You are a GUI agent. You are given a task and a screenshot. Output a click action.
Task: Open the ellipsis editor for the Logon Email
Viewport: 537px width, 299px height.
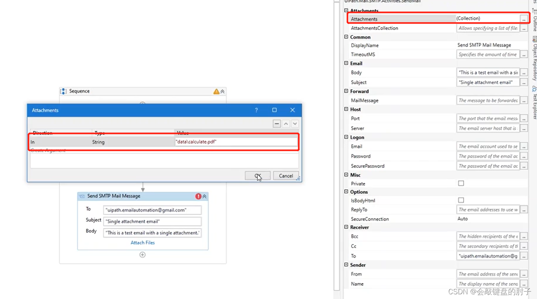click(524, 146)
